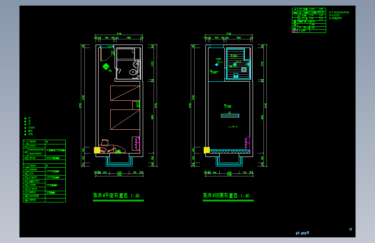Click the page number 52
375x243 pixels.
click(x=351, y=229)
